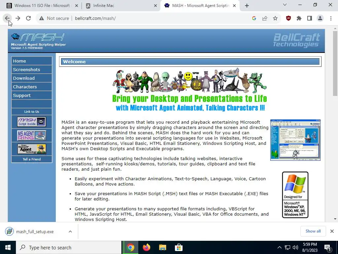Open a new tab with plus button
The width and height of the screenshot is (338, 254).
pos(247,6)
